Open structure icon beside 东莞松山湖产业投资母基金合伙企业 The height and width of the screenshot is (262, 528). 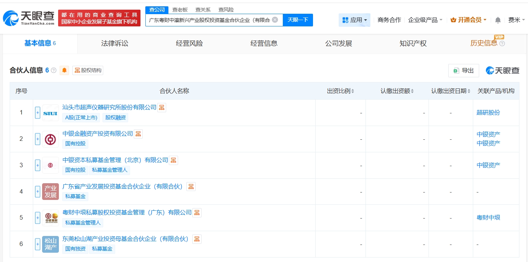point(197,239)
